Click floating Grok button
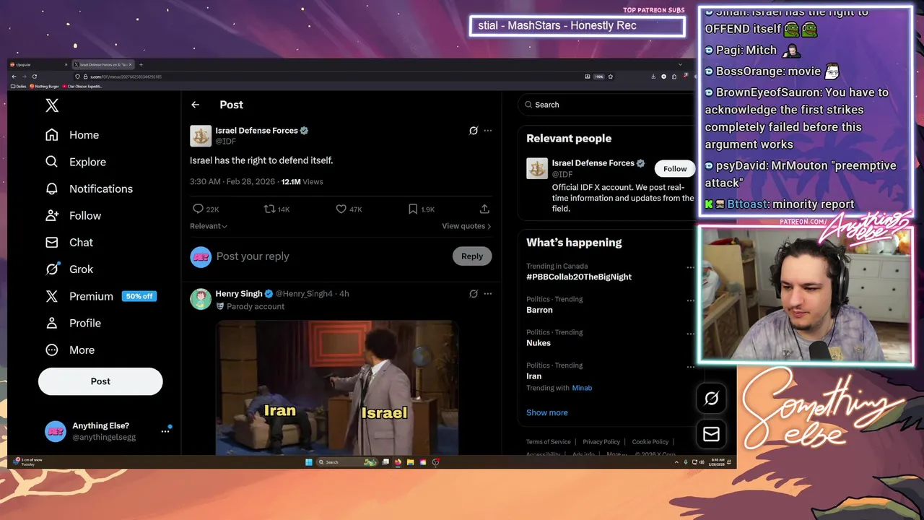 [711, 399]
